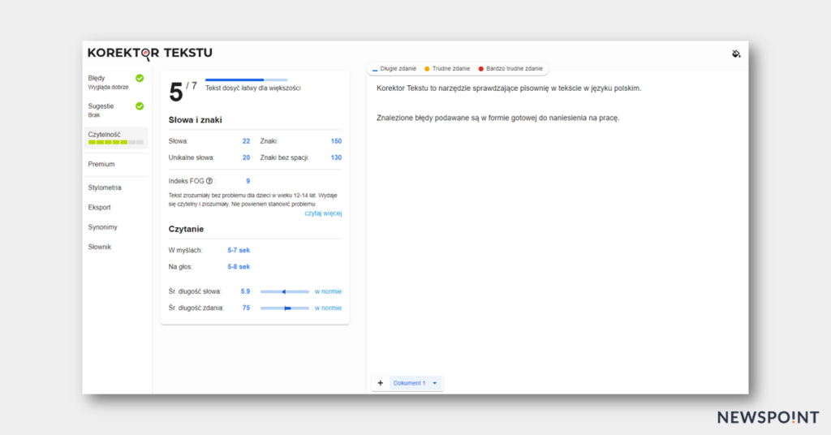Click the Znaki bez spacji value 130
The image size is (831, 435).
[336, 158]
